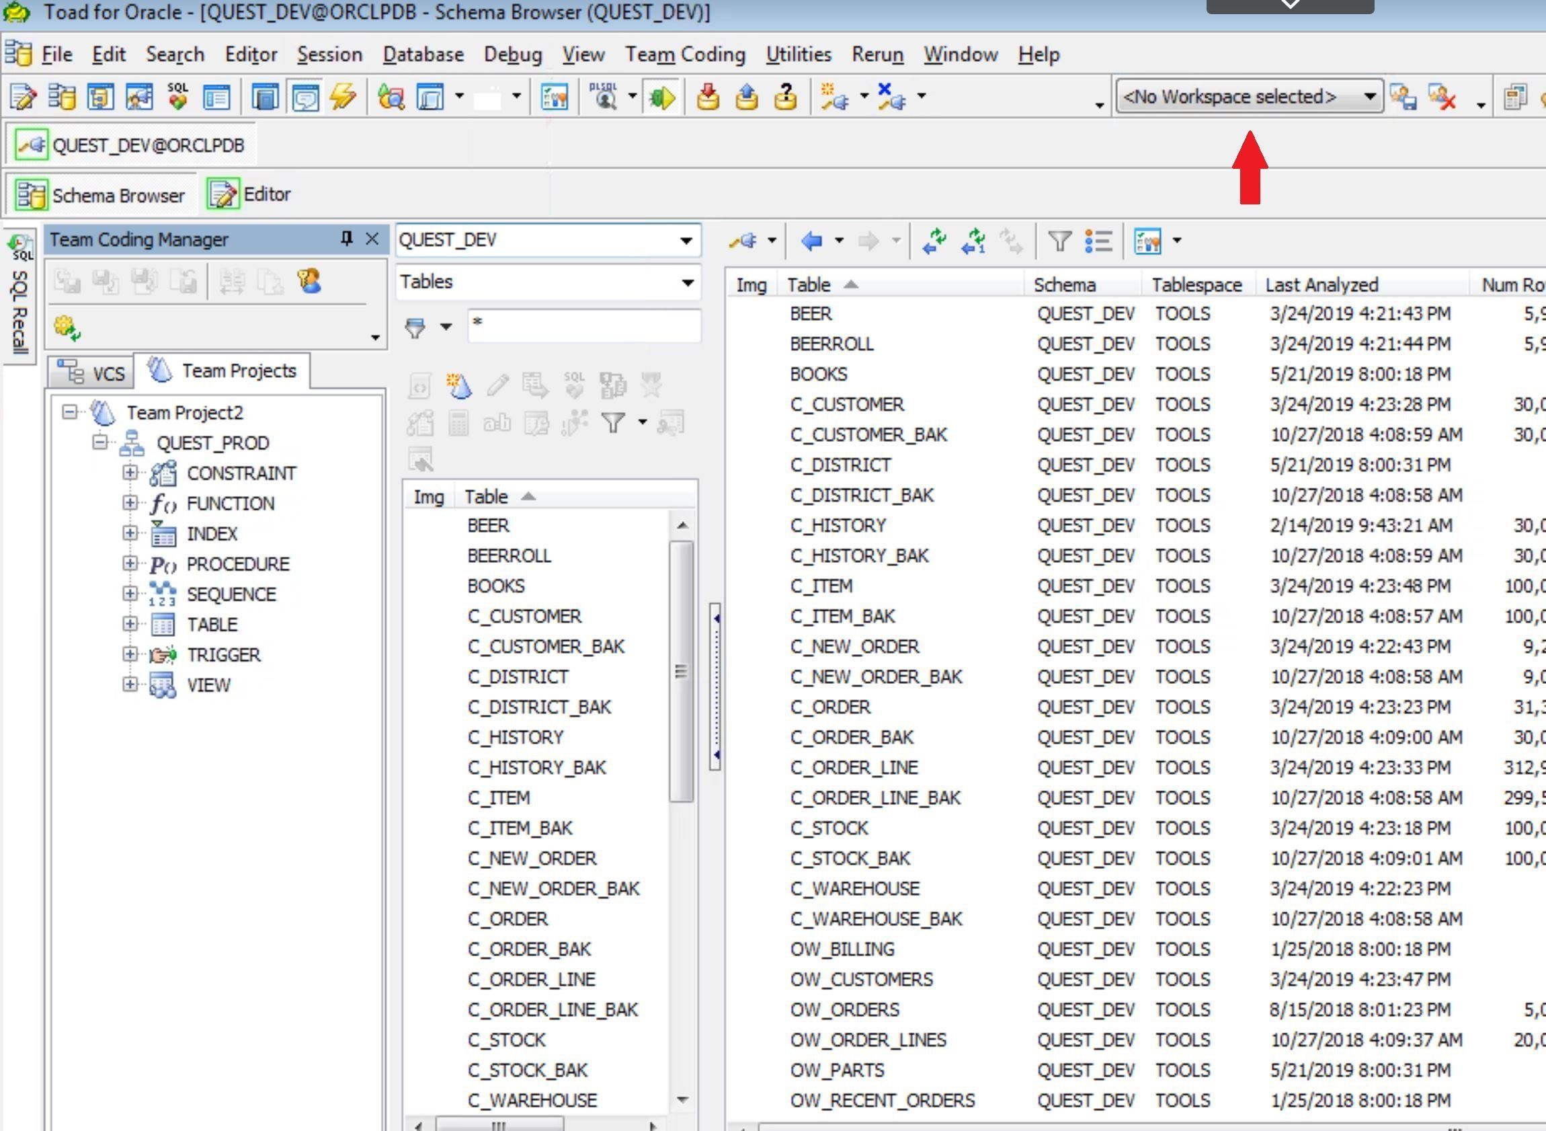Open the Team Coding menu
1546x1131 pixels.
pyautogui.click(x=685, y=54)
